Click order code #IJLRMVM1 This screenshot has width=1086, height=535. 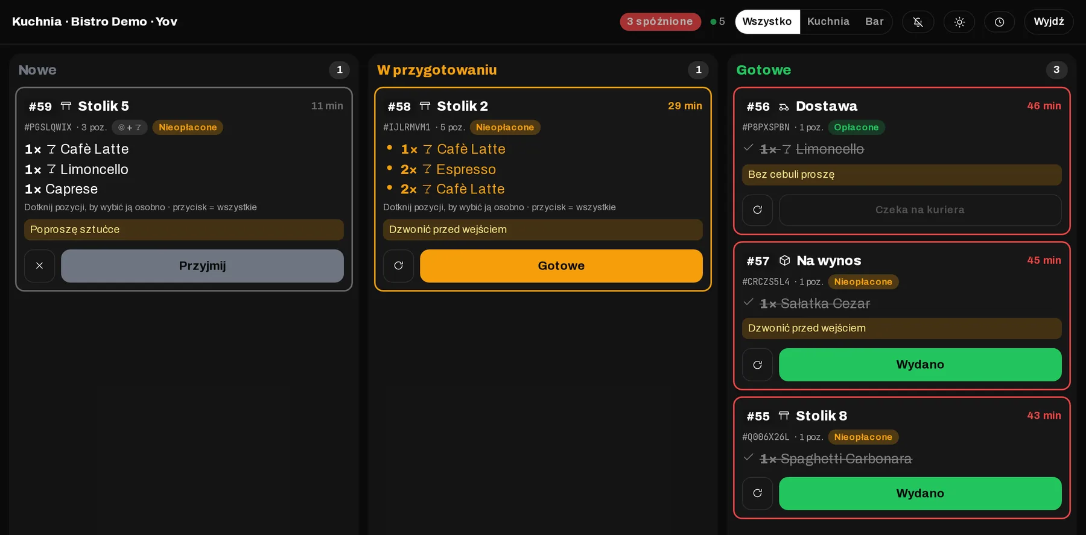407,127
